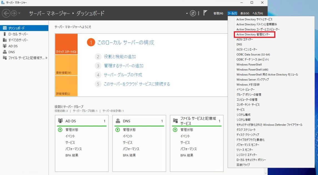Click the ファイル サービスと記憶域 tile header icon
The height and width of the screenshot is (175, 318).
[175, 121]
